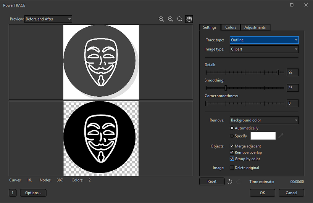This screenshot has width=313, height=203.
Task: Select the Pan hand tool
Action: click(x=189, y=19)
